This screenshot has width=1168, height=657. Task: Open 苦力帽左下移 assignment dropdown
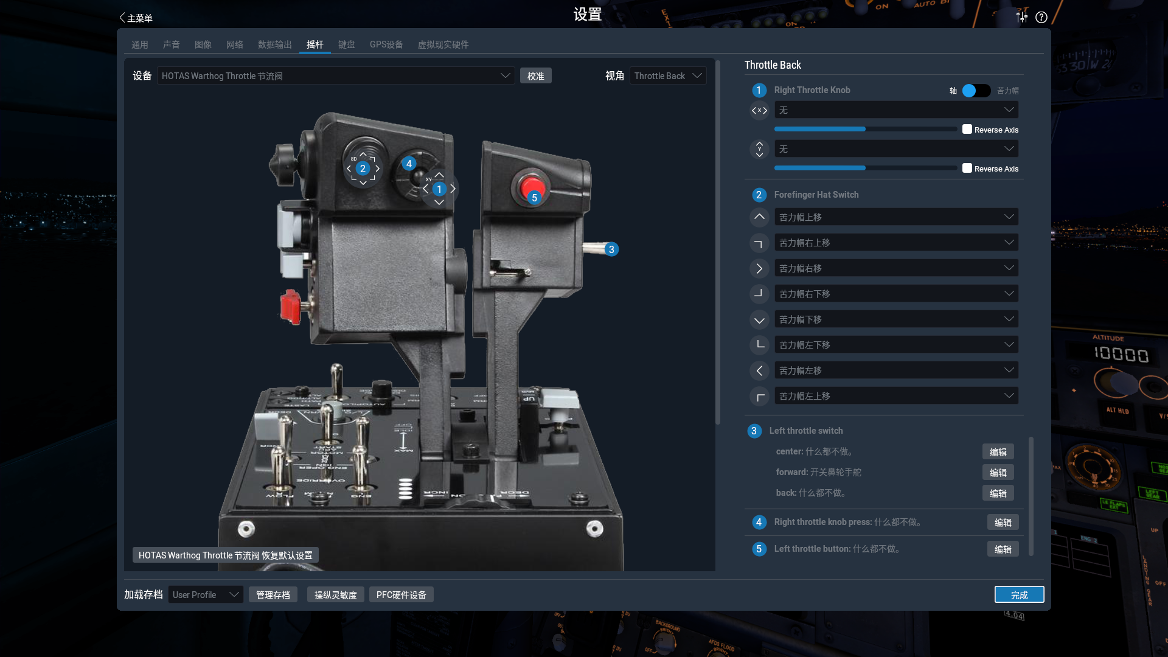pos(896,345)
